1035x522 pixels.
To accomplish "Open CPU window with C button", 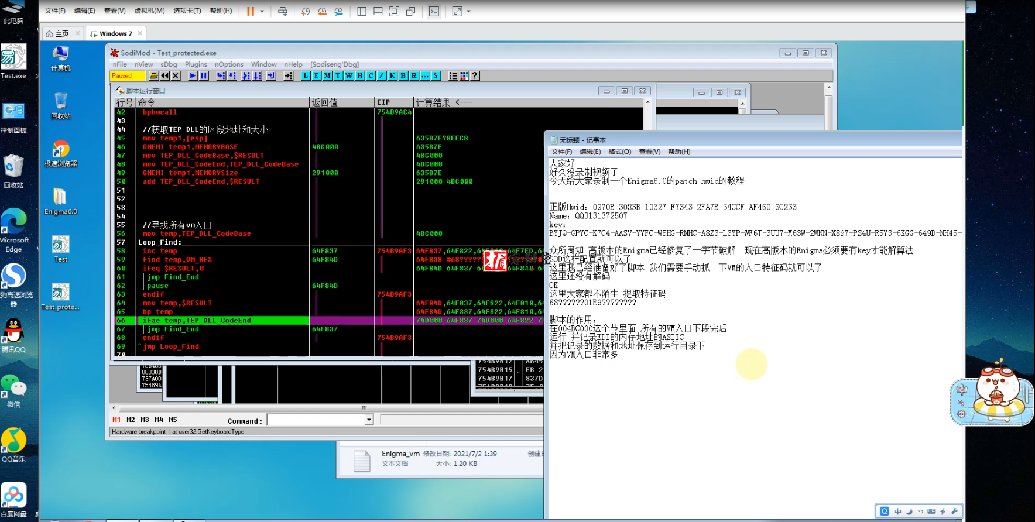I will [371, 75].
